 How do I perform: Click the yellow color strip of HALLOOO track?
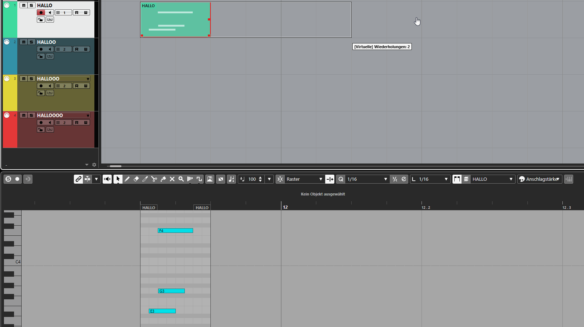pos(10,93)
